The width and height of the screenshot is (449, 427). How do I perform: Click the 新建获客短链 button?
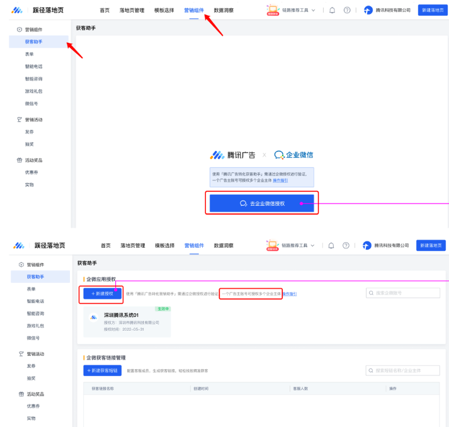click(102, 370)
